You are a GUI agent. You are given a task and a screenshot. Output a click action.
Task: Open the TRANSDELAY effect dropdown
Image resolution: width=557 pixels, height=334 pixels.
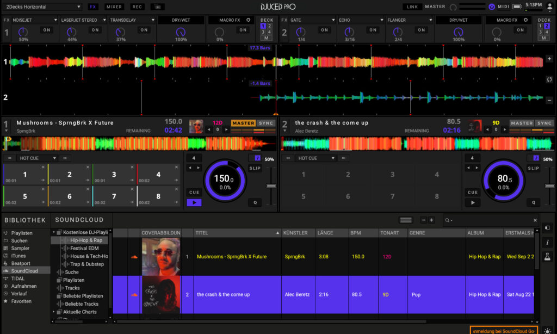(x=132, y=20)
